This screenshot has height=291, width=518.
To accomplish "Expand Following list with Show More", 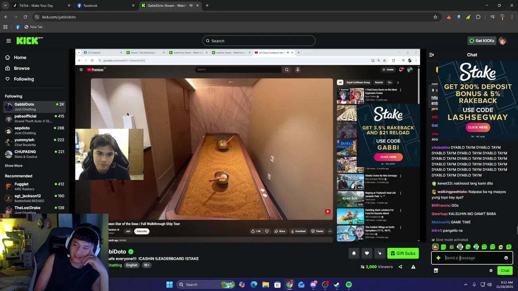I will tap(14, 166).
